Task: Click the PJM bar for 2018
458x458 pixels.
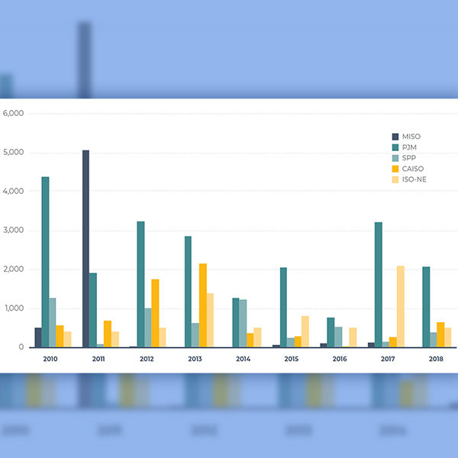Action: click(x=426, y=307)
